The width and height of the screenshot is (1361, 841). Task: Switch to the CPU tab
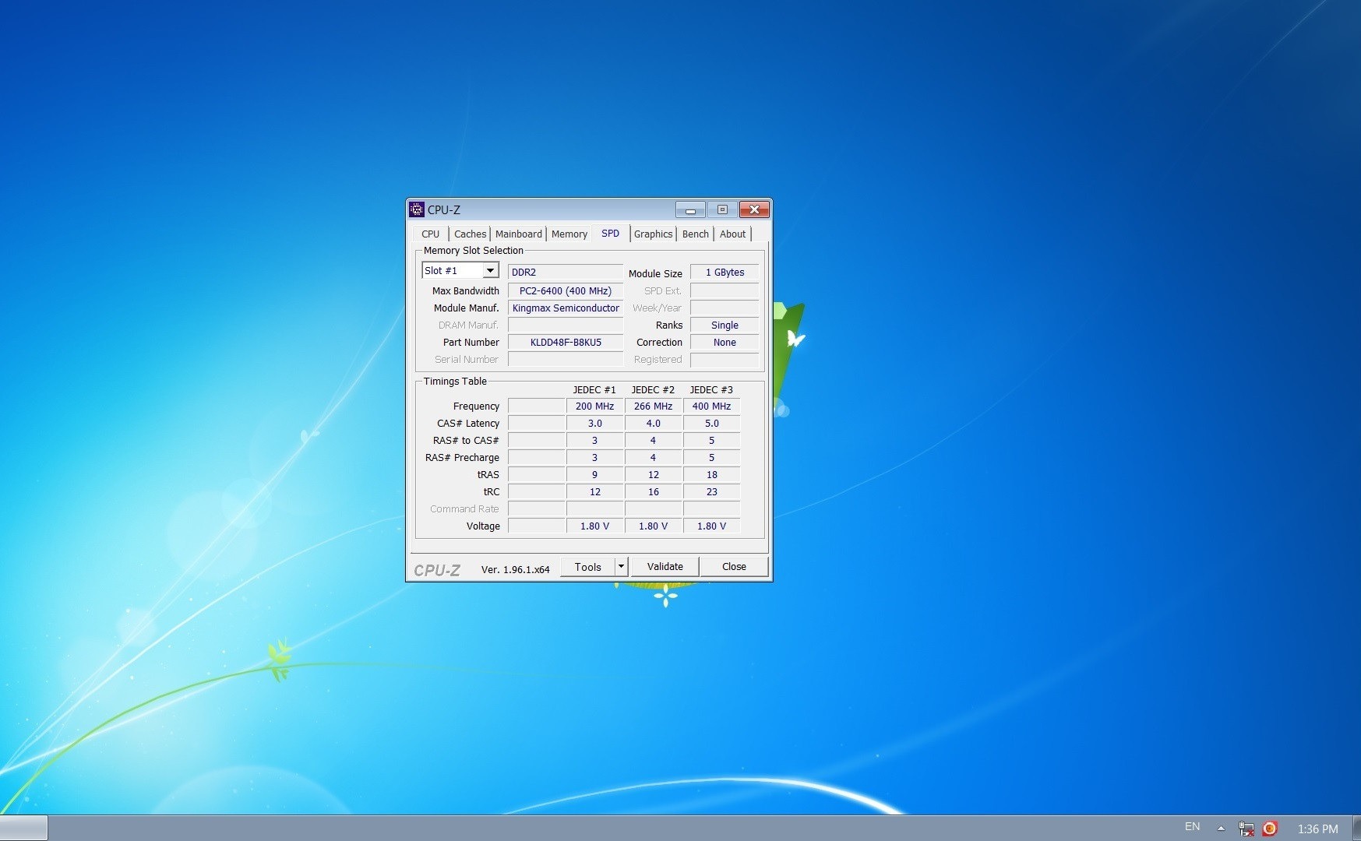coord(430,234)
